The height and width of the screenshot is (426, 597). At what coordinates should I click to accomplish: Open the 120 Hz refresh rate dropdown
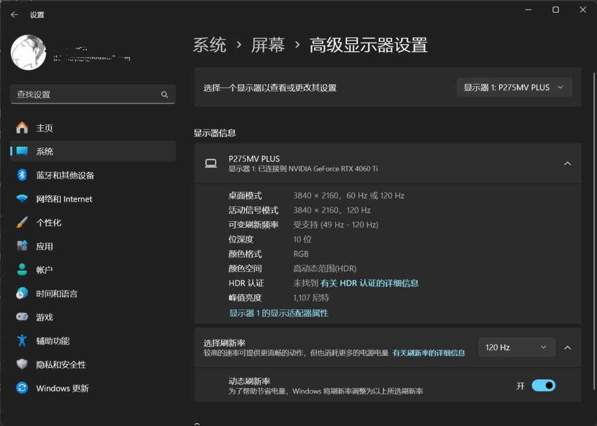516,347
